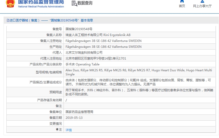Viewport: 219px width, 138px height.
Task: Open the 数据查询 search icon
Action: coord(74,4)
